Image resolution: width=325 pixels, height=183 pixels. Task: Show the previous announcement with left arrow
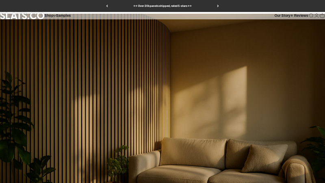(107, 6)
